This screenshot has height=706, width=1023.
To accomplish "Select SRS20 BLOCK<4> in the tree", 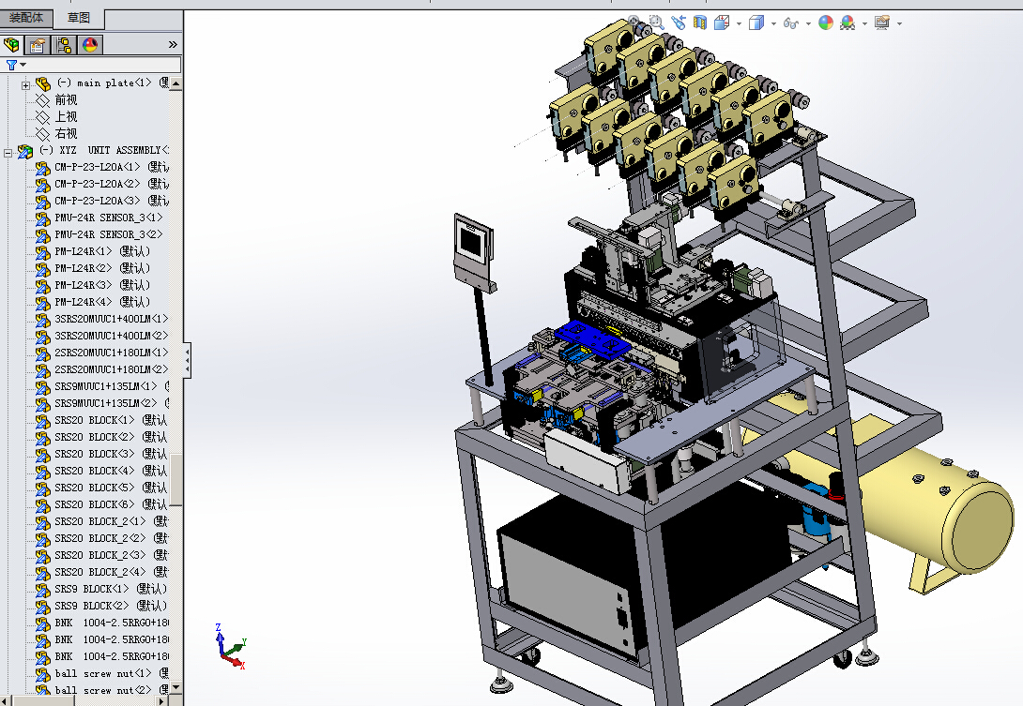I will 111,472.
